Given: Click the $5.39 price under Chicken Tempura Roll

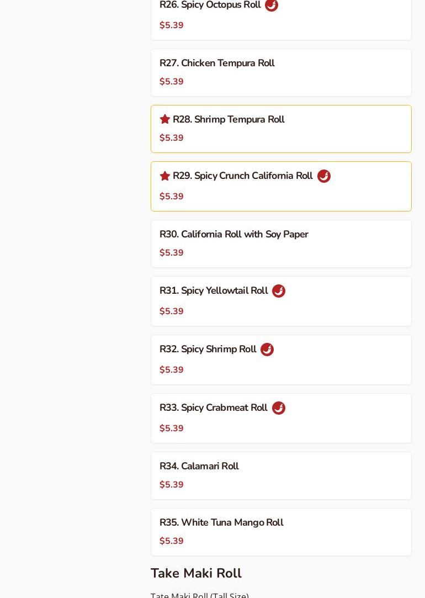Looking at the screenshot, I should pos(172,82).
